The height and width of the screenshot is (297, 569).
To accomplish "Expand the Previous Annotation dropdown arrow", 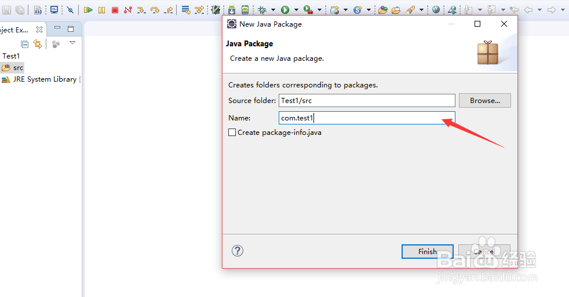I will [503, 10].
